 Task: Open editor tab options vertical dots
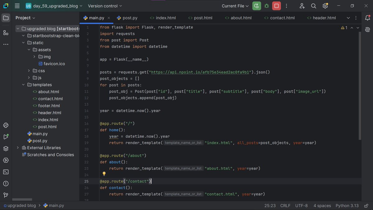[356, 18]
